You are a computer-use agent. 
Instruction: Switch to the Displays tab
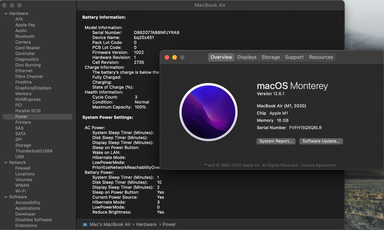point(247,57)
